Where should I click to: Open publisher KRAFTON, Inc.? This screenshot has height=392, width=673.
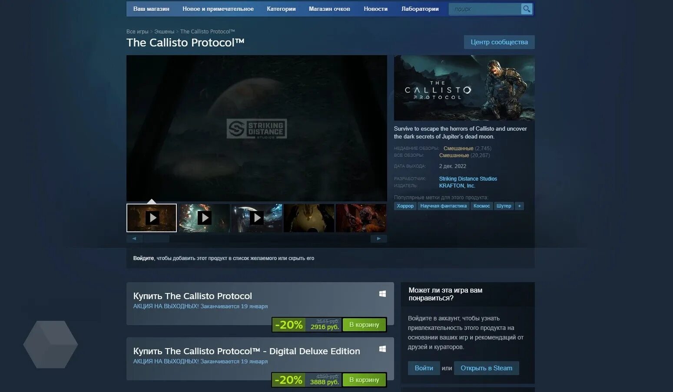click(457, 186)
